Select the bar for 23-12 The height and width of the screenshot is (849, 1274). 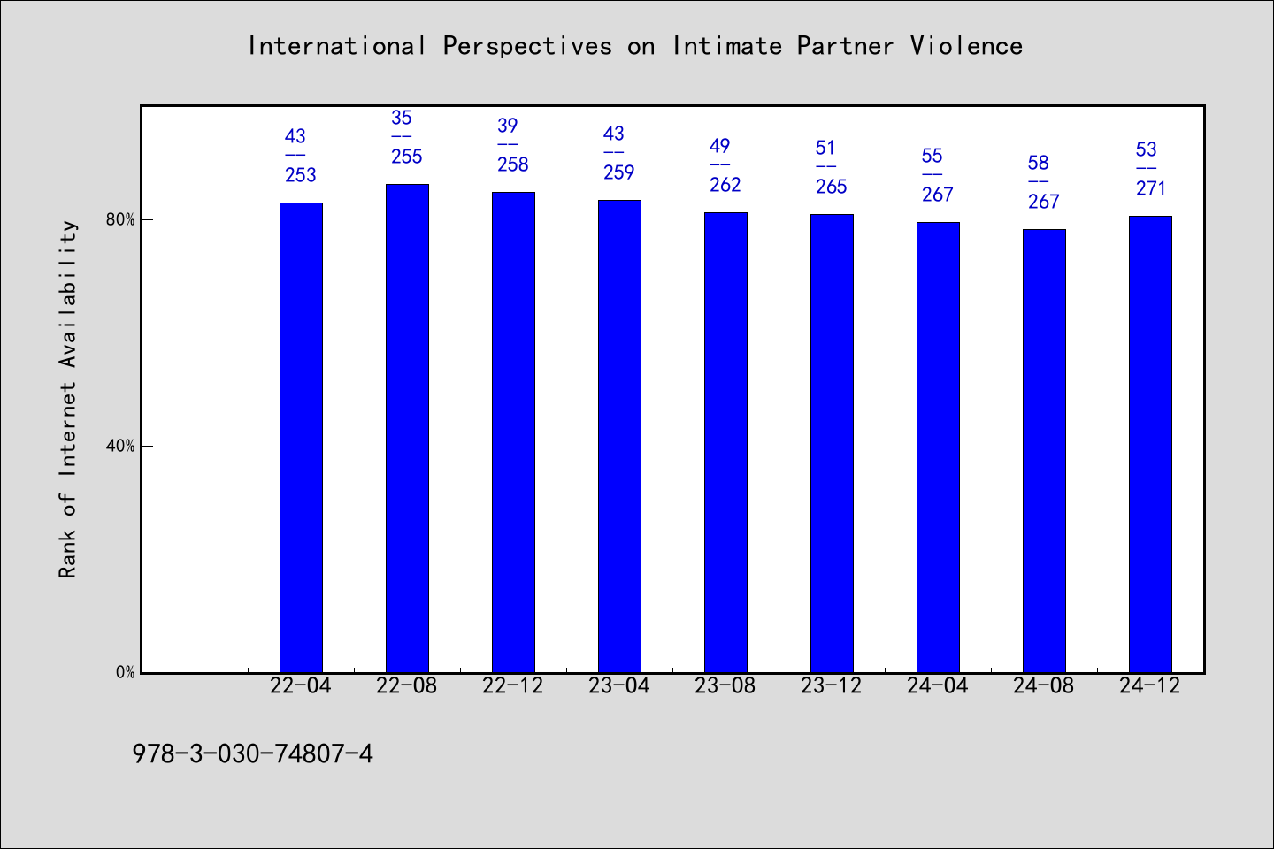832,443
